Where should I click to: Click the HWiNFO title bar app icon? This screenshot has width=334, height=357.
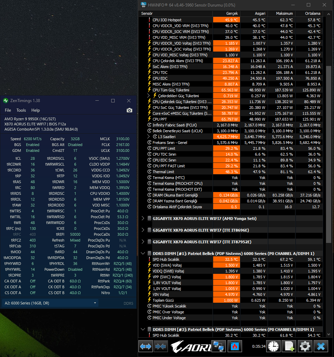pos(144,5)
